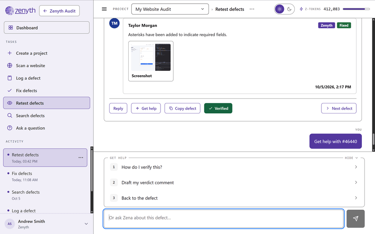Open the My Website Audit project dropdown
This screenshot has height=234, width=375.
point(170,9)
